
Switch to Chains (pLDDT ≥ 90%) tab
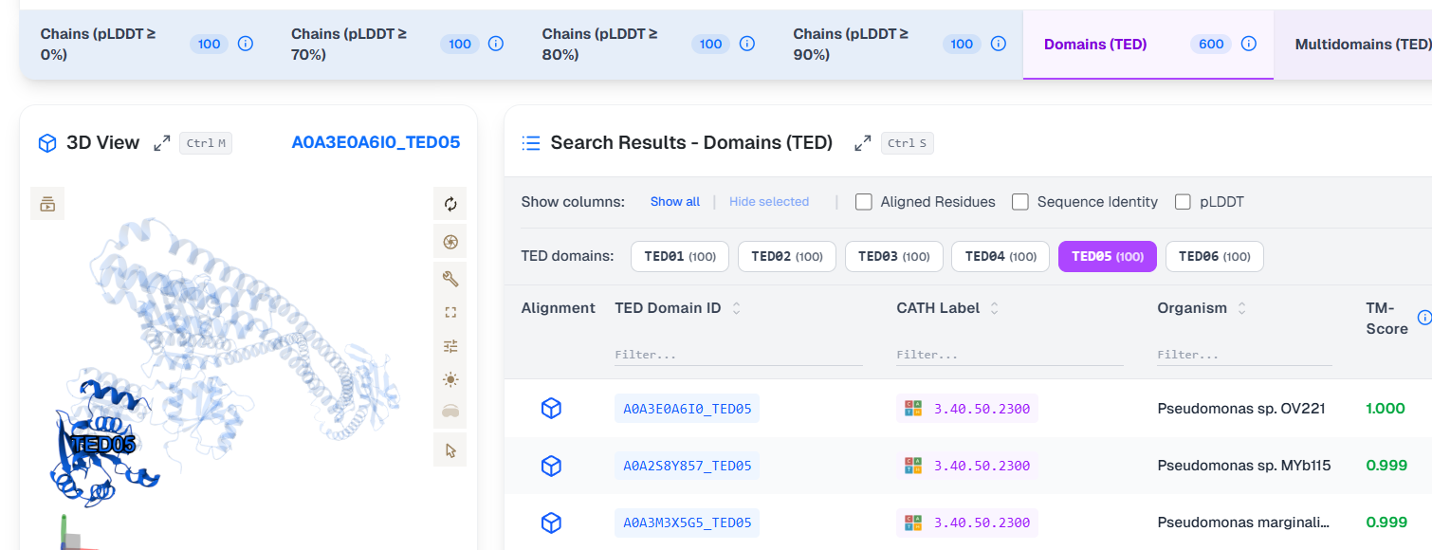[898, 45]
